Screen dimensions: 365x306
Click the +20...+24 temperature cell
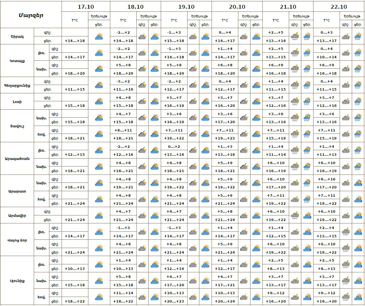click(x=225, y=301)
